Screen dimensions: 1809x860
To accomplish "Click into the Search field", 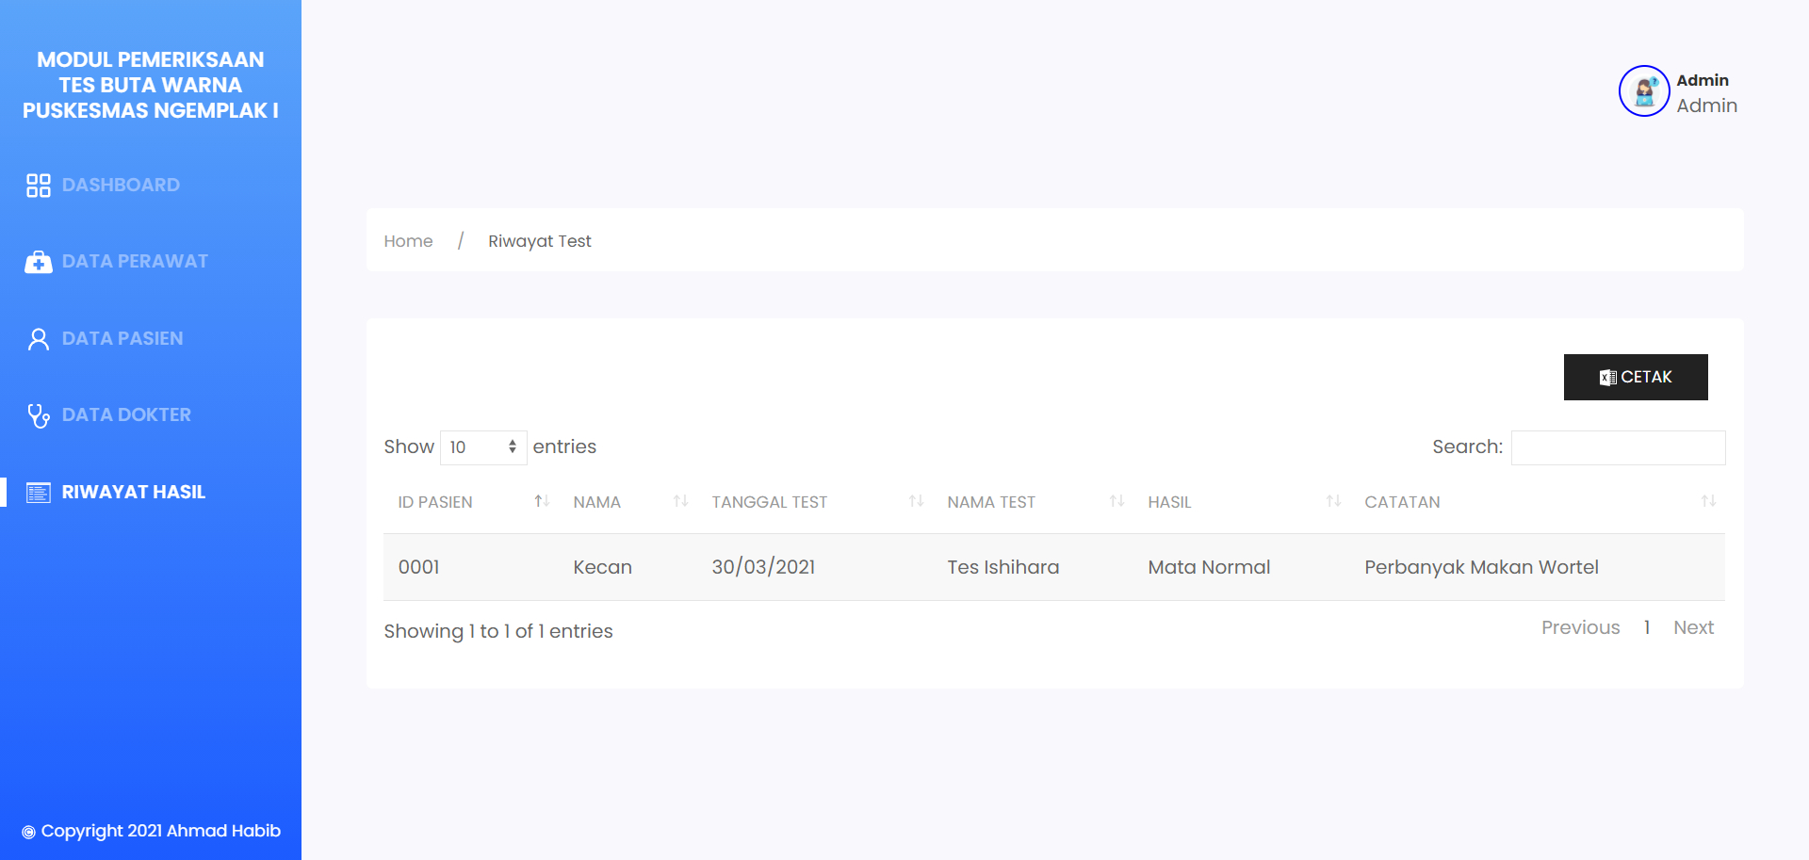I will [x=1618, y=447].
